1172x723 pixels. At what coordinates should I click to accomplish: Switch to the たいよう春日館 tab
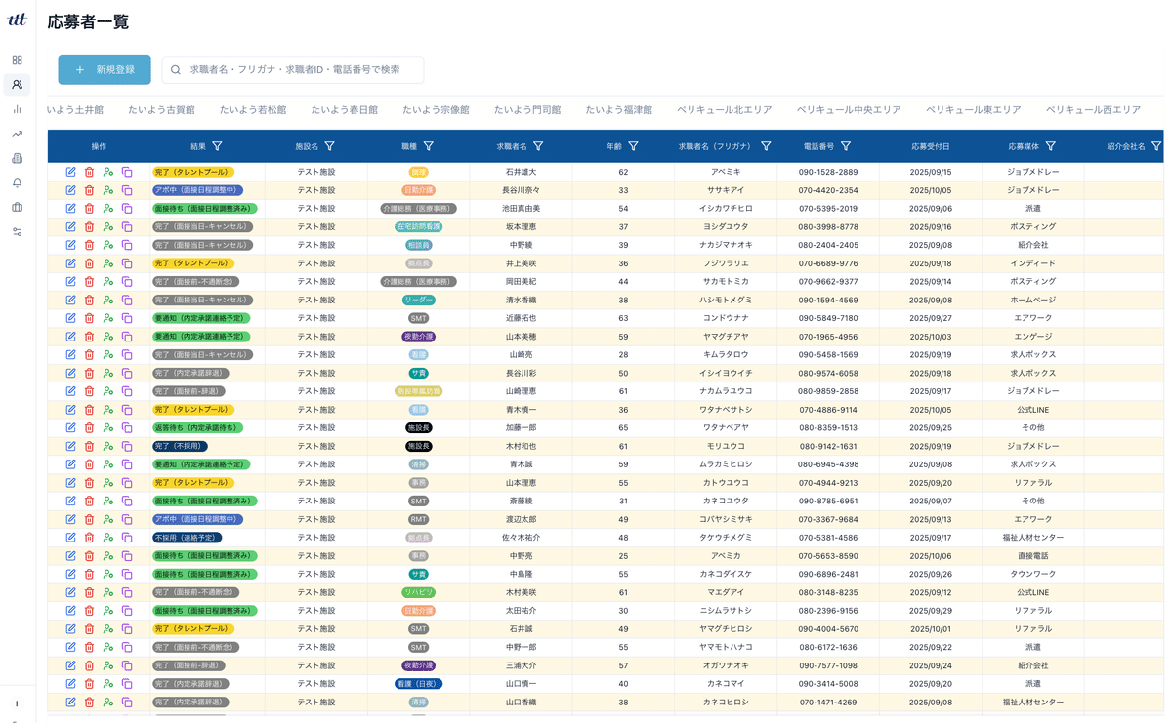tap(345, 110)
